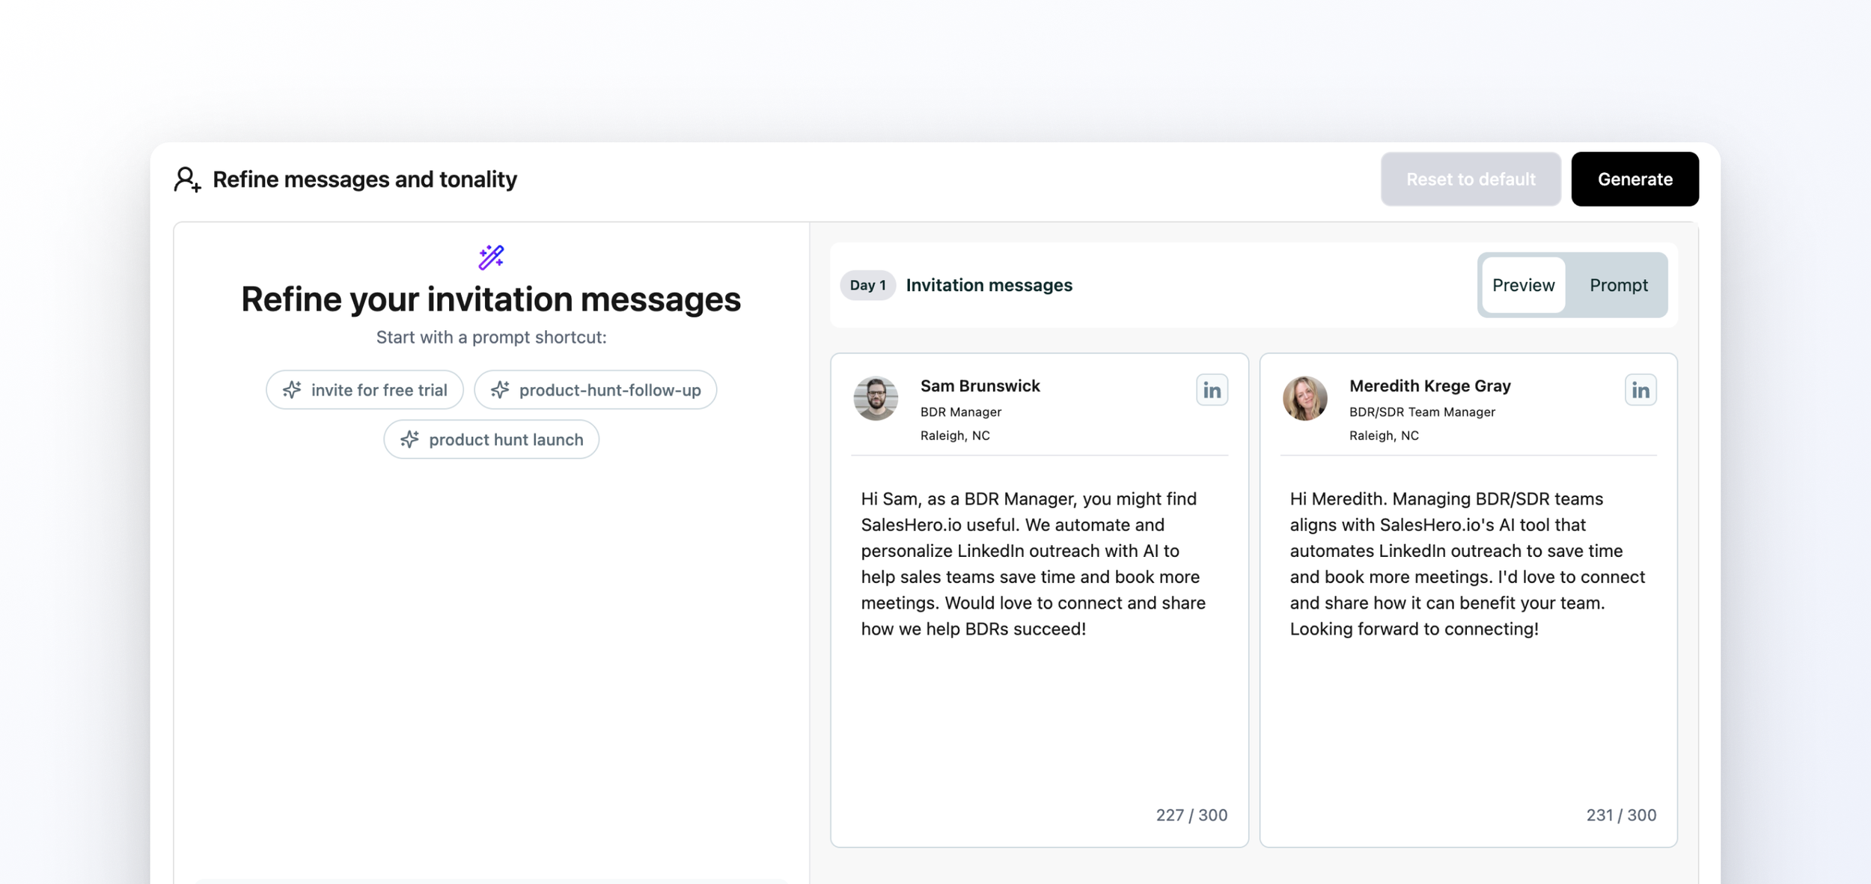Open Sam Brunswick's LinkedIn icon
Viewport: 1871px width, 884px height.
(1211, 390)
